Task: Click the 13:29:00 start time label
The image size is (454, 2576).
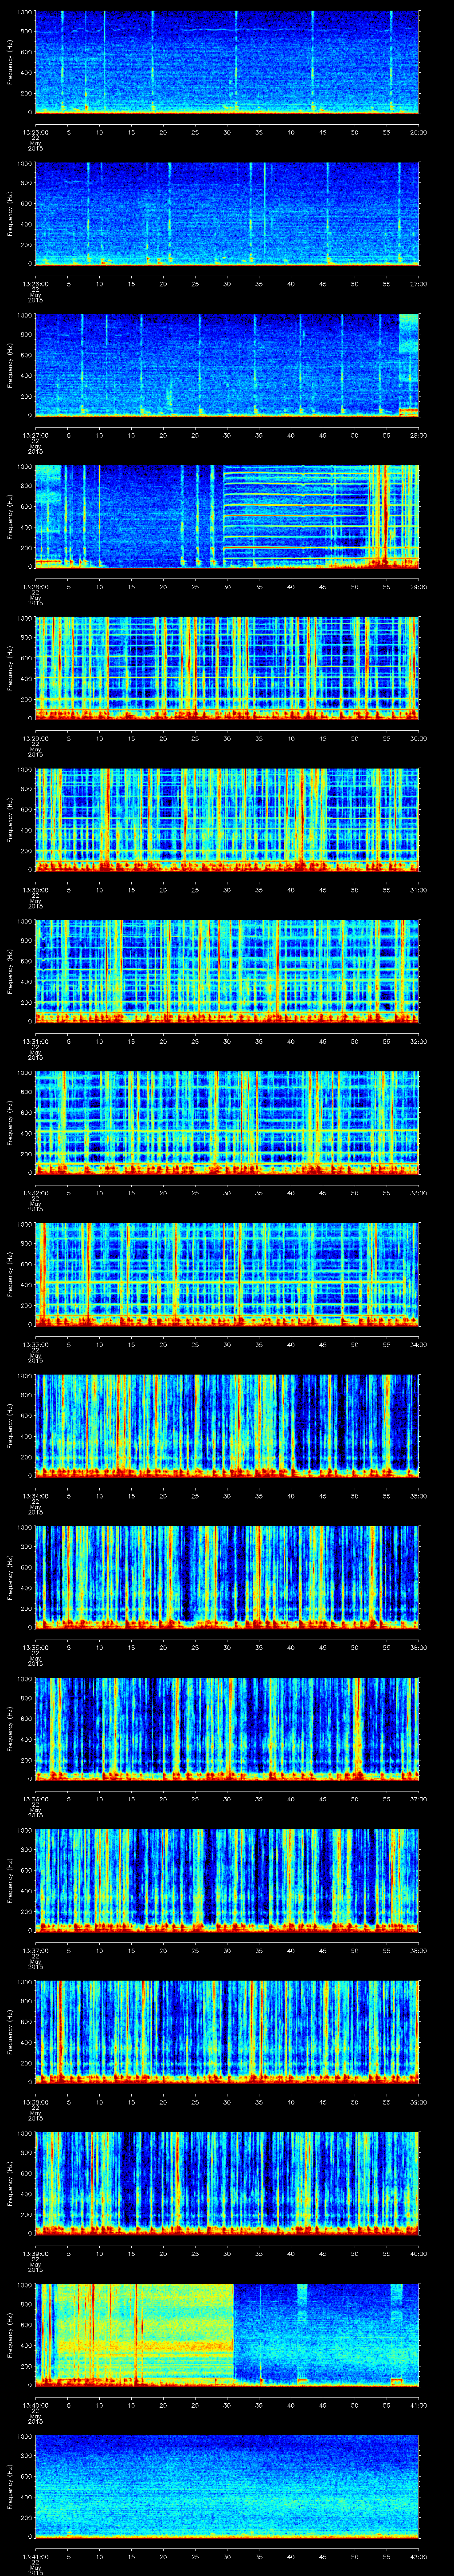Action: pos(36,738)
